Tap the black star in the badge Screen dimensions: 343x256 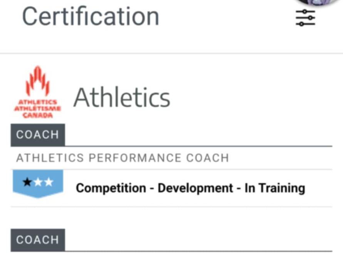pos(28,182)
